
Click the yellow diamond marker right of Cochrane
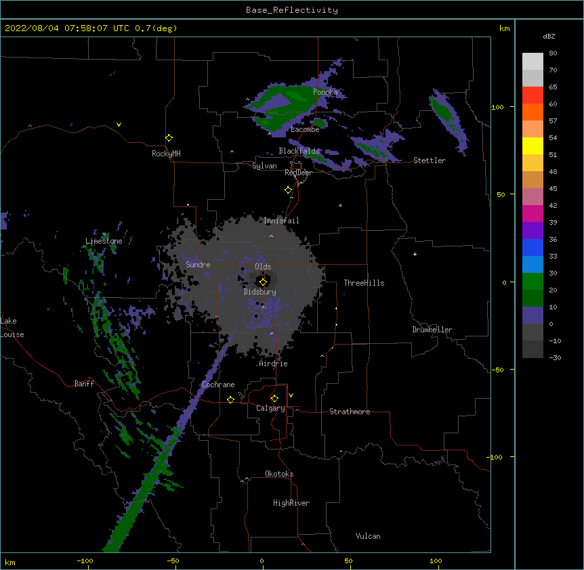click(x=230, y=399)
